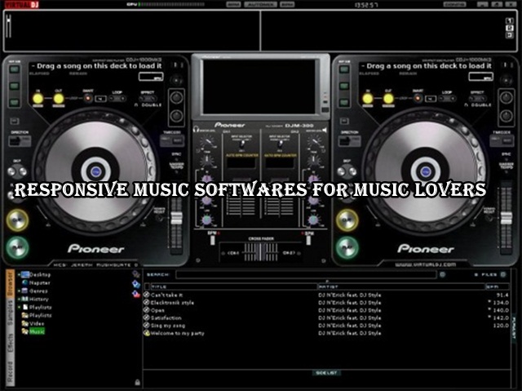Click the left jog wheel platter

pyautogui.click(x=96, y=171)
